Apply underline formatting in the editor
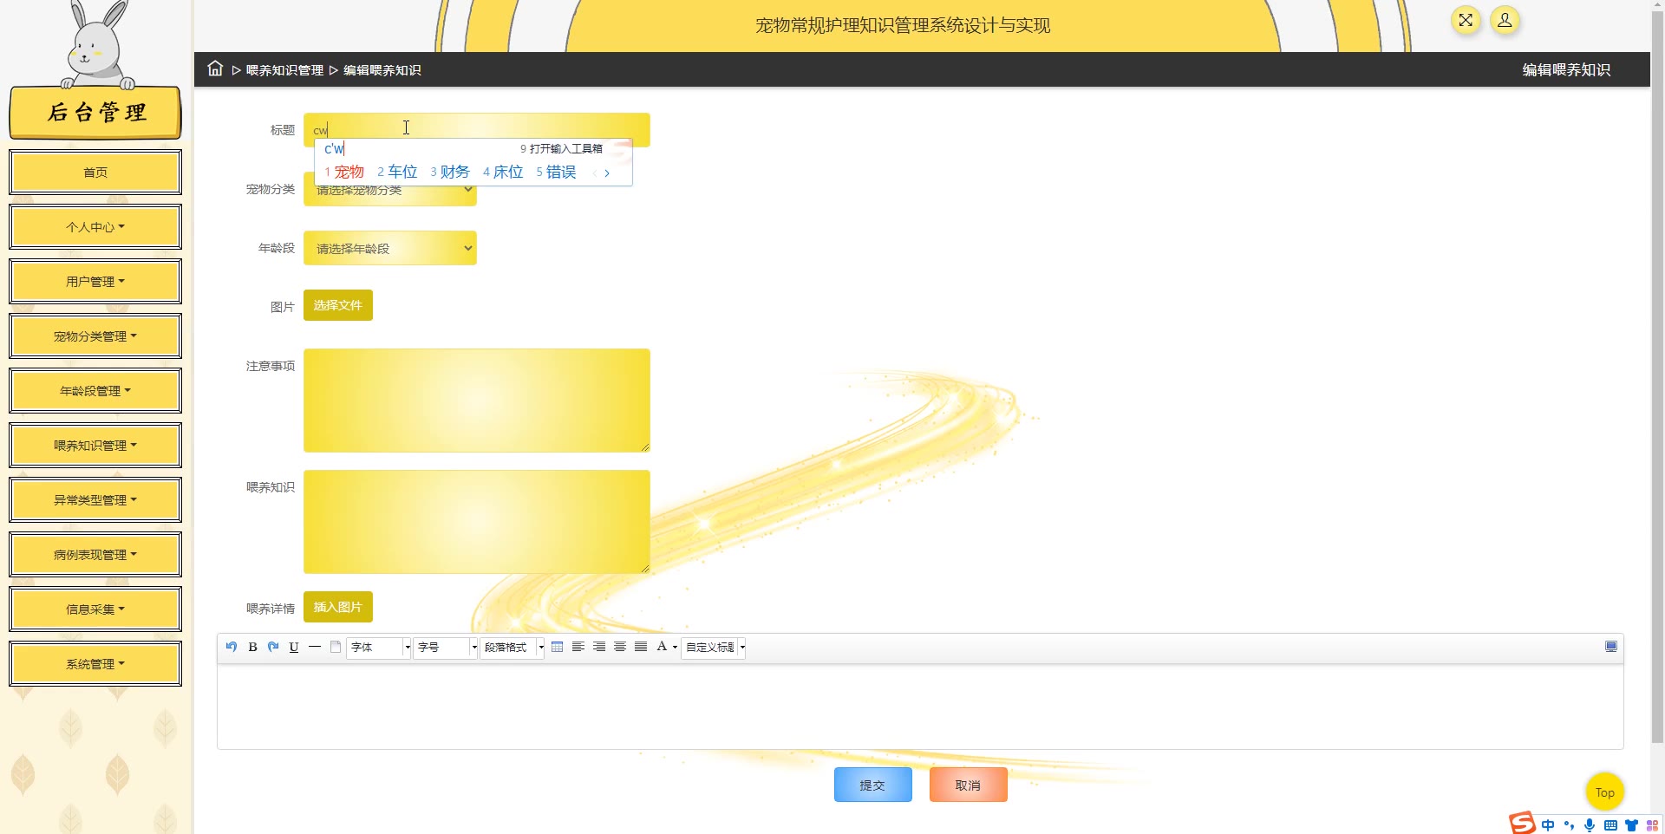 (294, 647)
